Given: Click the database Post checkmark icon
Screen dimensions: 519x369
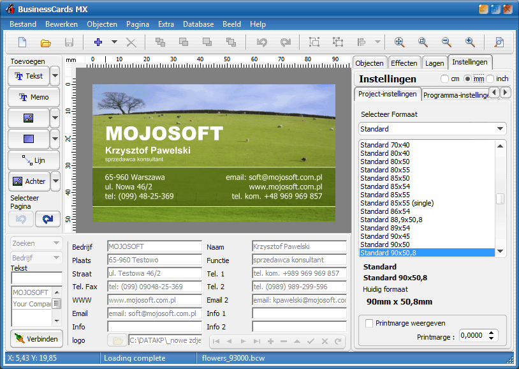Looking at the screenshot, I should (311, 341).
